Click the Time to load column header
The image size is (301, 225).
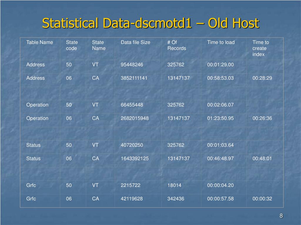[x=221, y=42]
